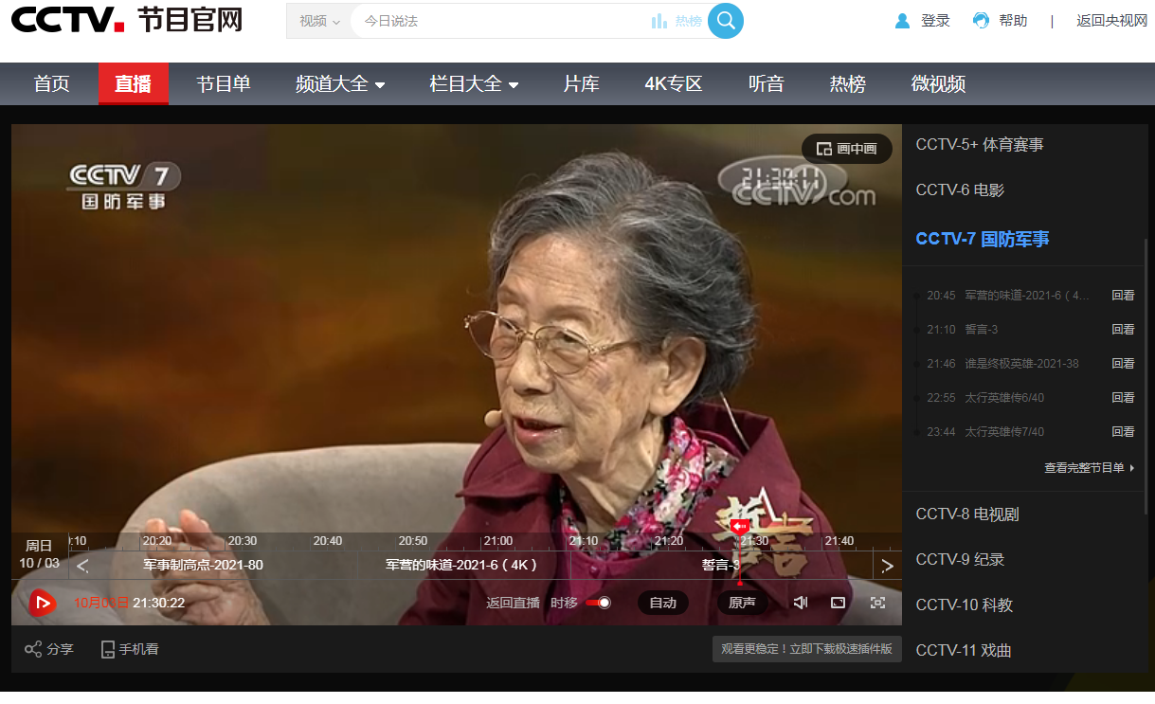This screenshot has height=704, width=1155.
Task: Toggle 原声 audio option
Action: tap(742, 603)
